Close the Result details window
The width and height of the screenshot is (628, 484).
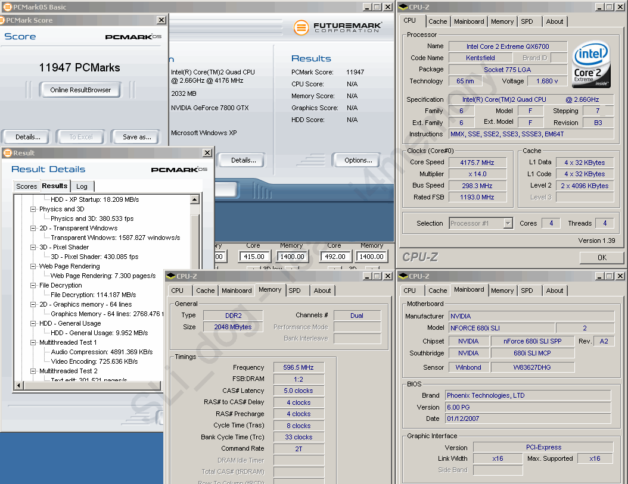(x=207, y=152)
